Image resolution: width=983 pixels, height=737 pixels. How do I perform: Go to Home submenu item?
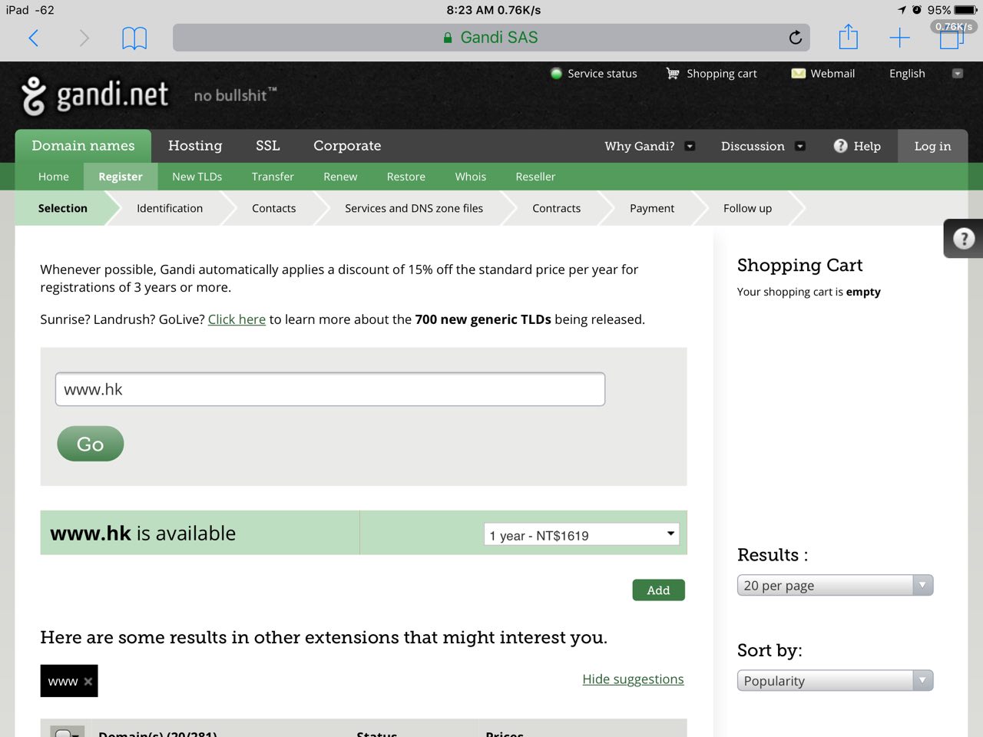click(x=54, y=177)
